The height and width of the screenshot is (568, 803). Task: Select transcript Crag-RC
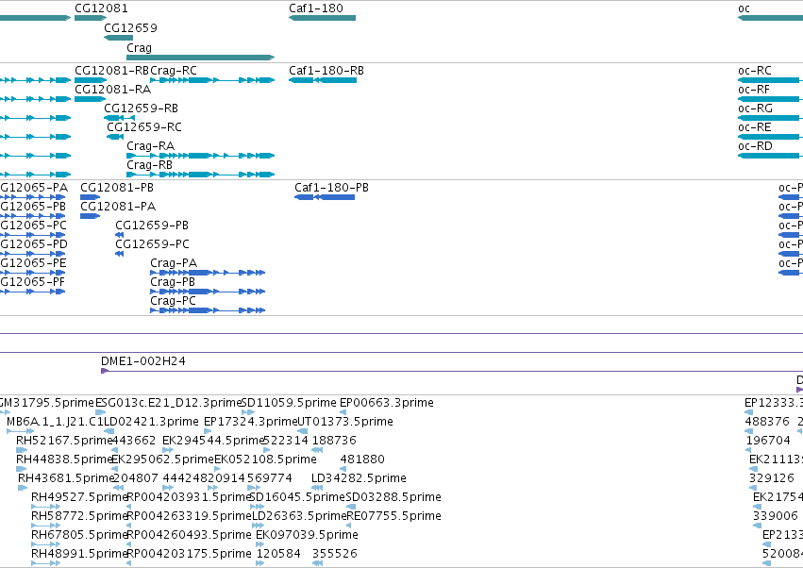[212, 80]
